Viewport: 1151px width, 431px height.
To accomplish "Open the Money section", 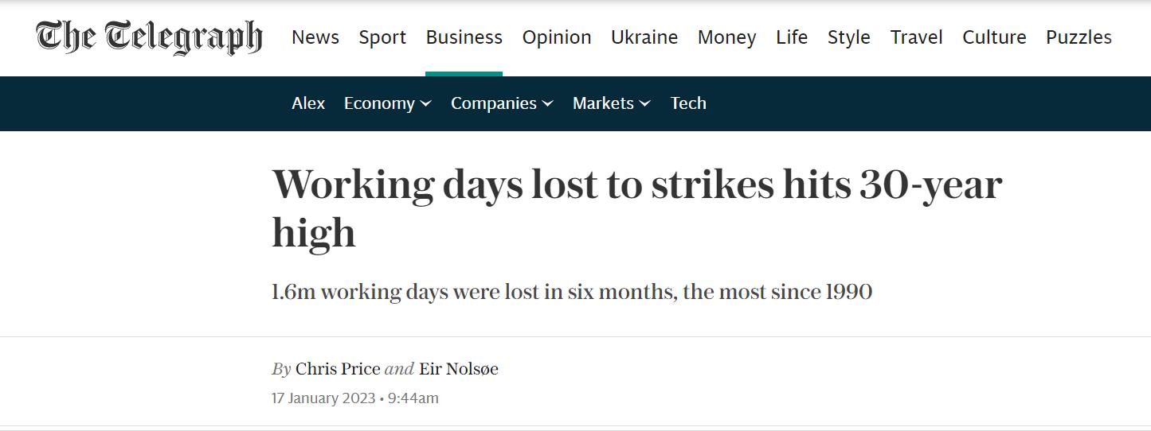I will coord(727,37).
